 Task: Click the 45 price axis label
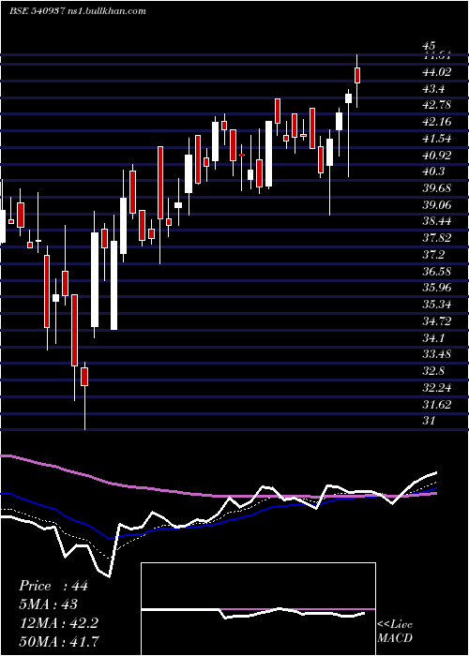[x=430, y=45]
